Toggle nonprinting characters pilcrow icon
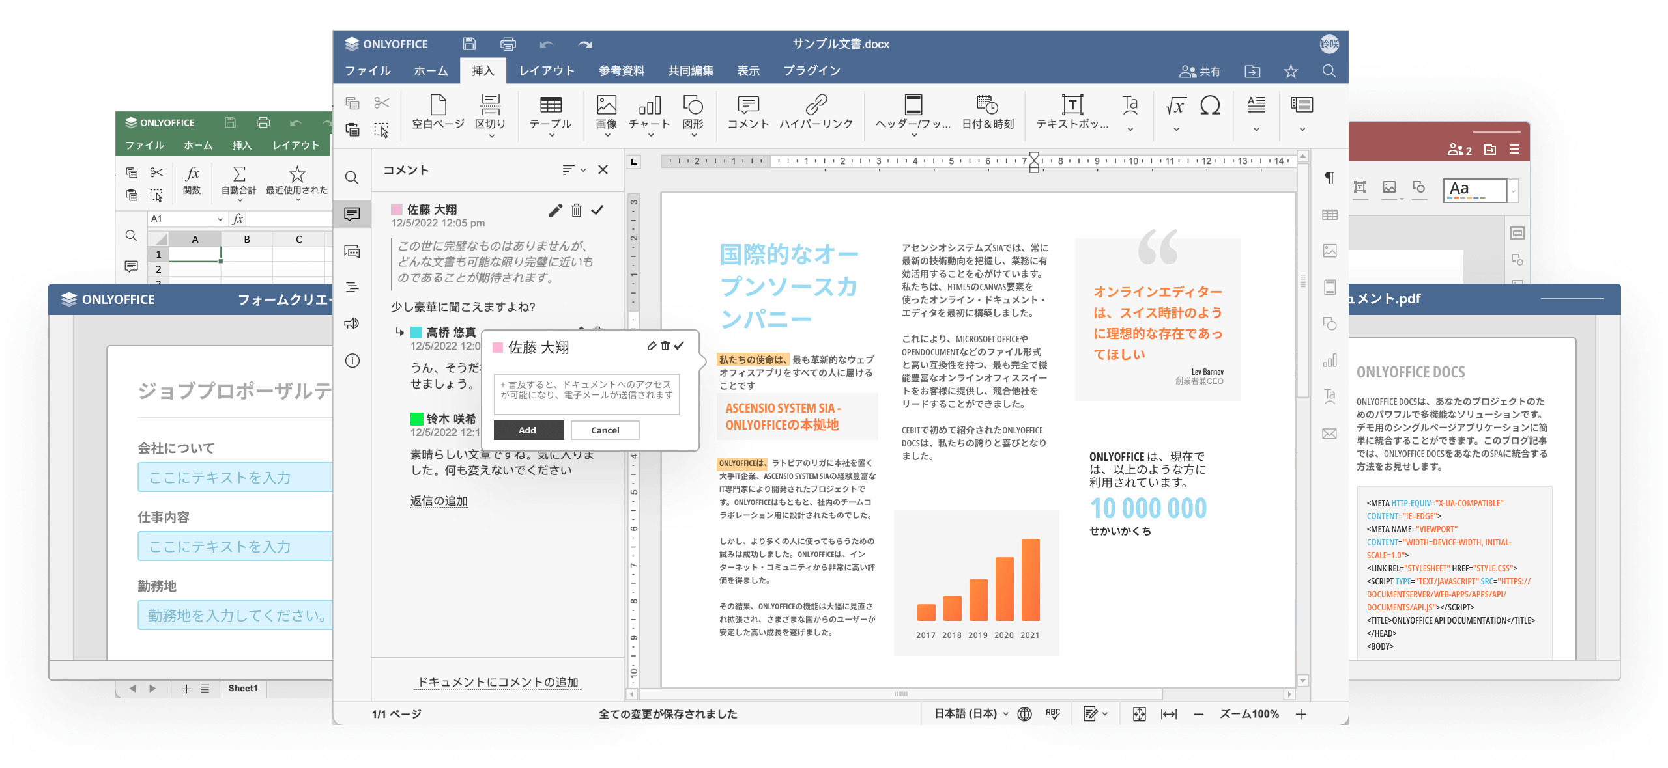1668x768 pixels. point(1329,178)
